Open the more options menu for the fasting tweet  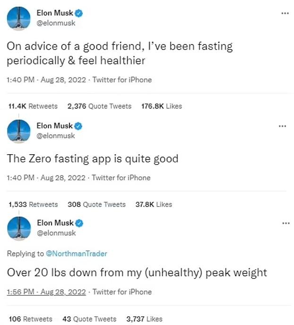(284, 13)
